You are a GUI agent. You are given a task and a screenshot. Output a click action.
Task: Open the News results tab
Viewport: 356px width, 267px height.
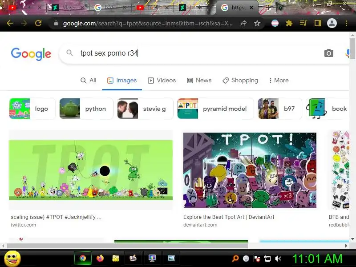(199, 81)
